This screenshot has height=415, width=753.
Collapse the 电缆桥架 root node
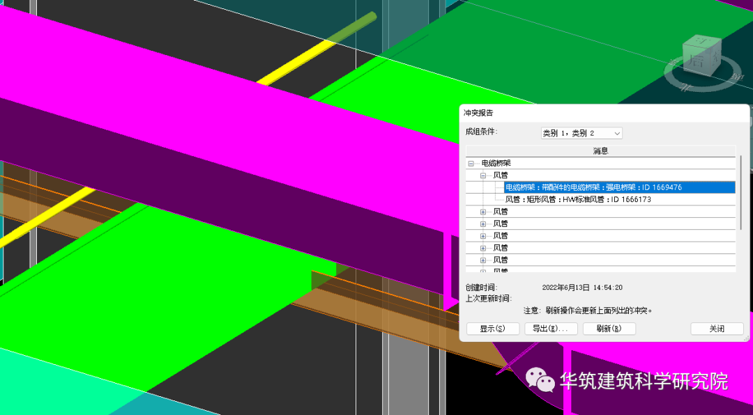pos(471,164)
